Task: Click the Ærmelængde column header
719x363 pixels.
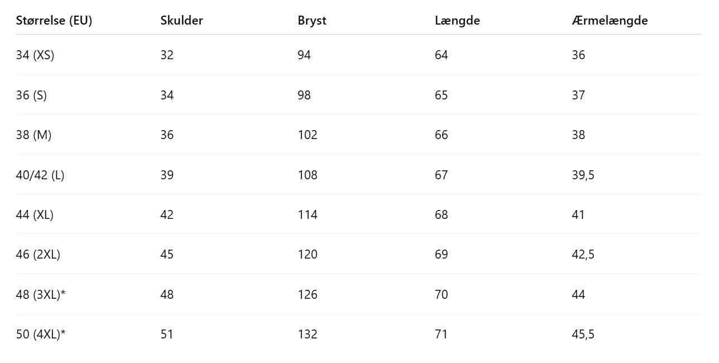Action: [x=610, y=21]
